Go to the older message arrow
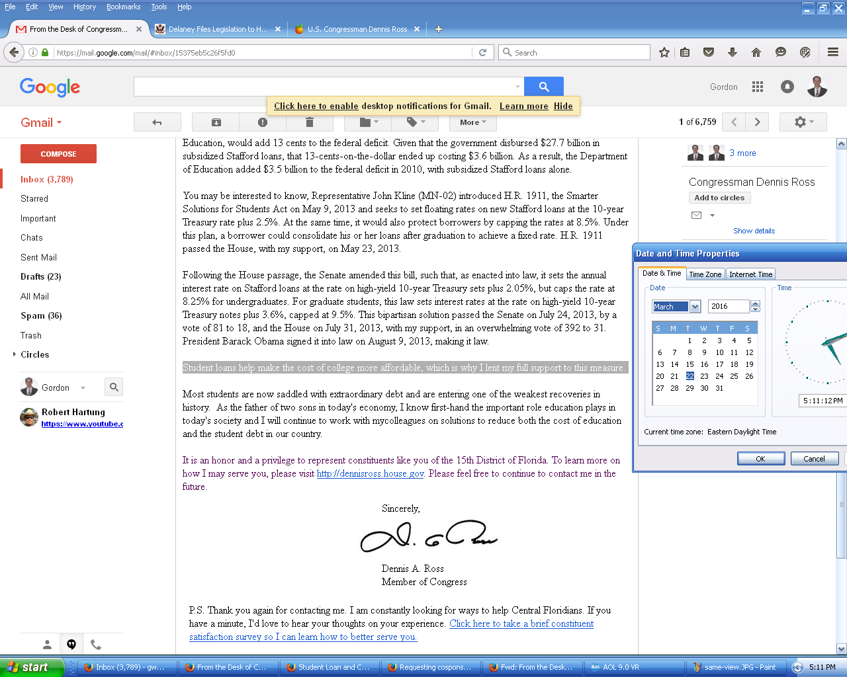The image size is (847, 677). [758, 122]
